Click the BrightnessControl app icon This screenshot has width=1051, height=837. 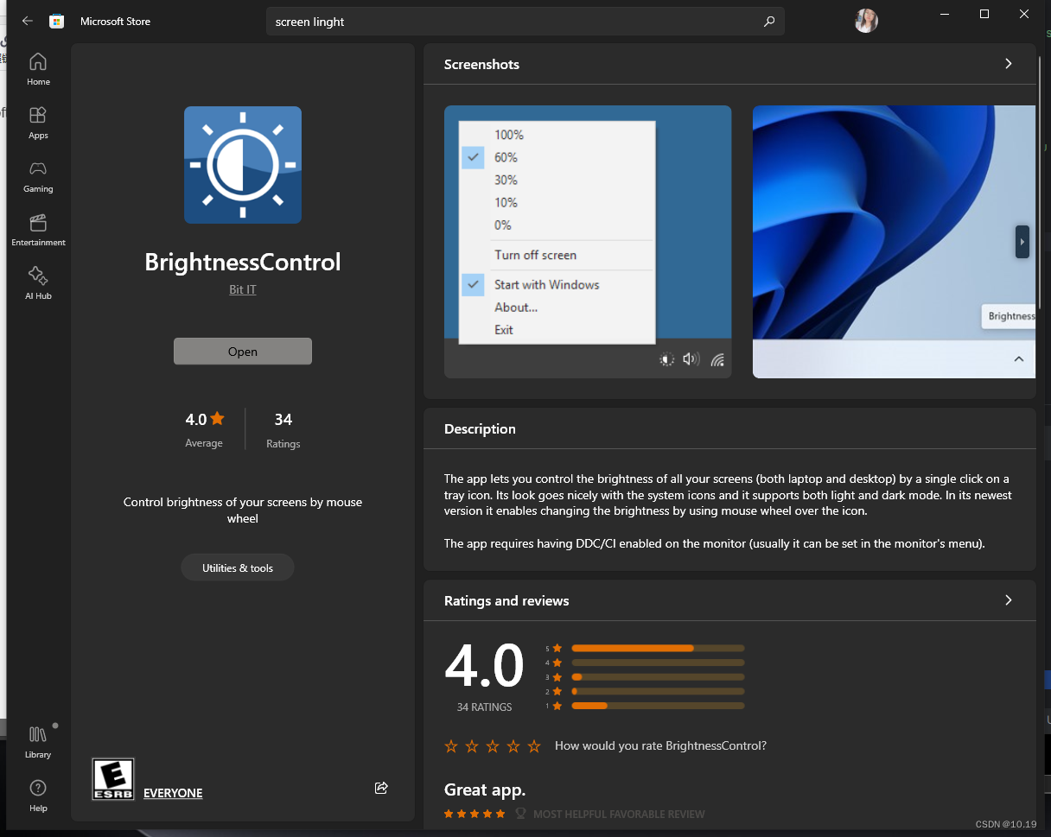(243, 165)
